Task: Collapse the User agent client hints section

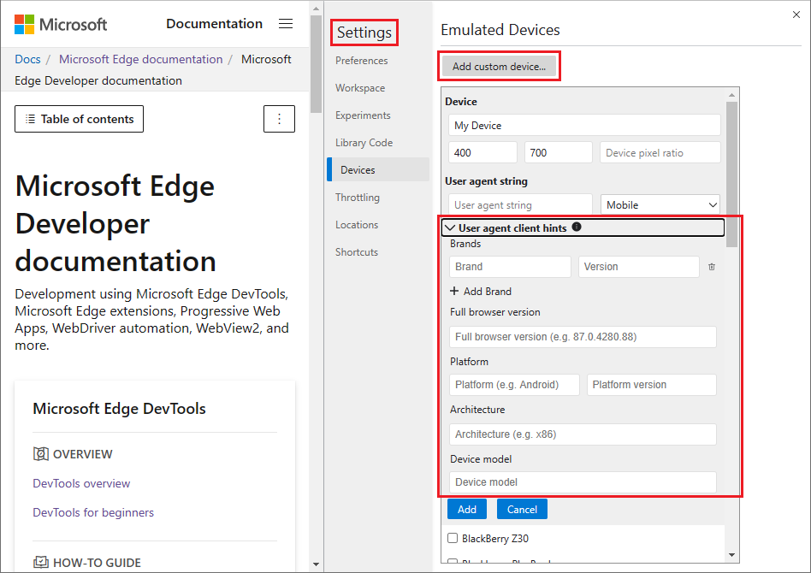Action: pos(451,227)
